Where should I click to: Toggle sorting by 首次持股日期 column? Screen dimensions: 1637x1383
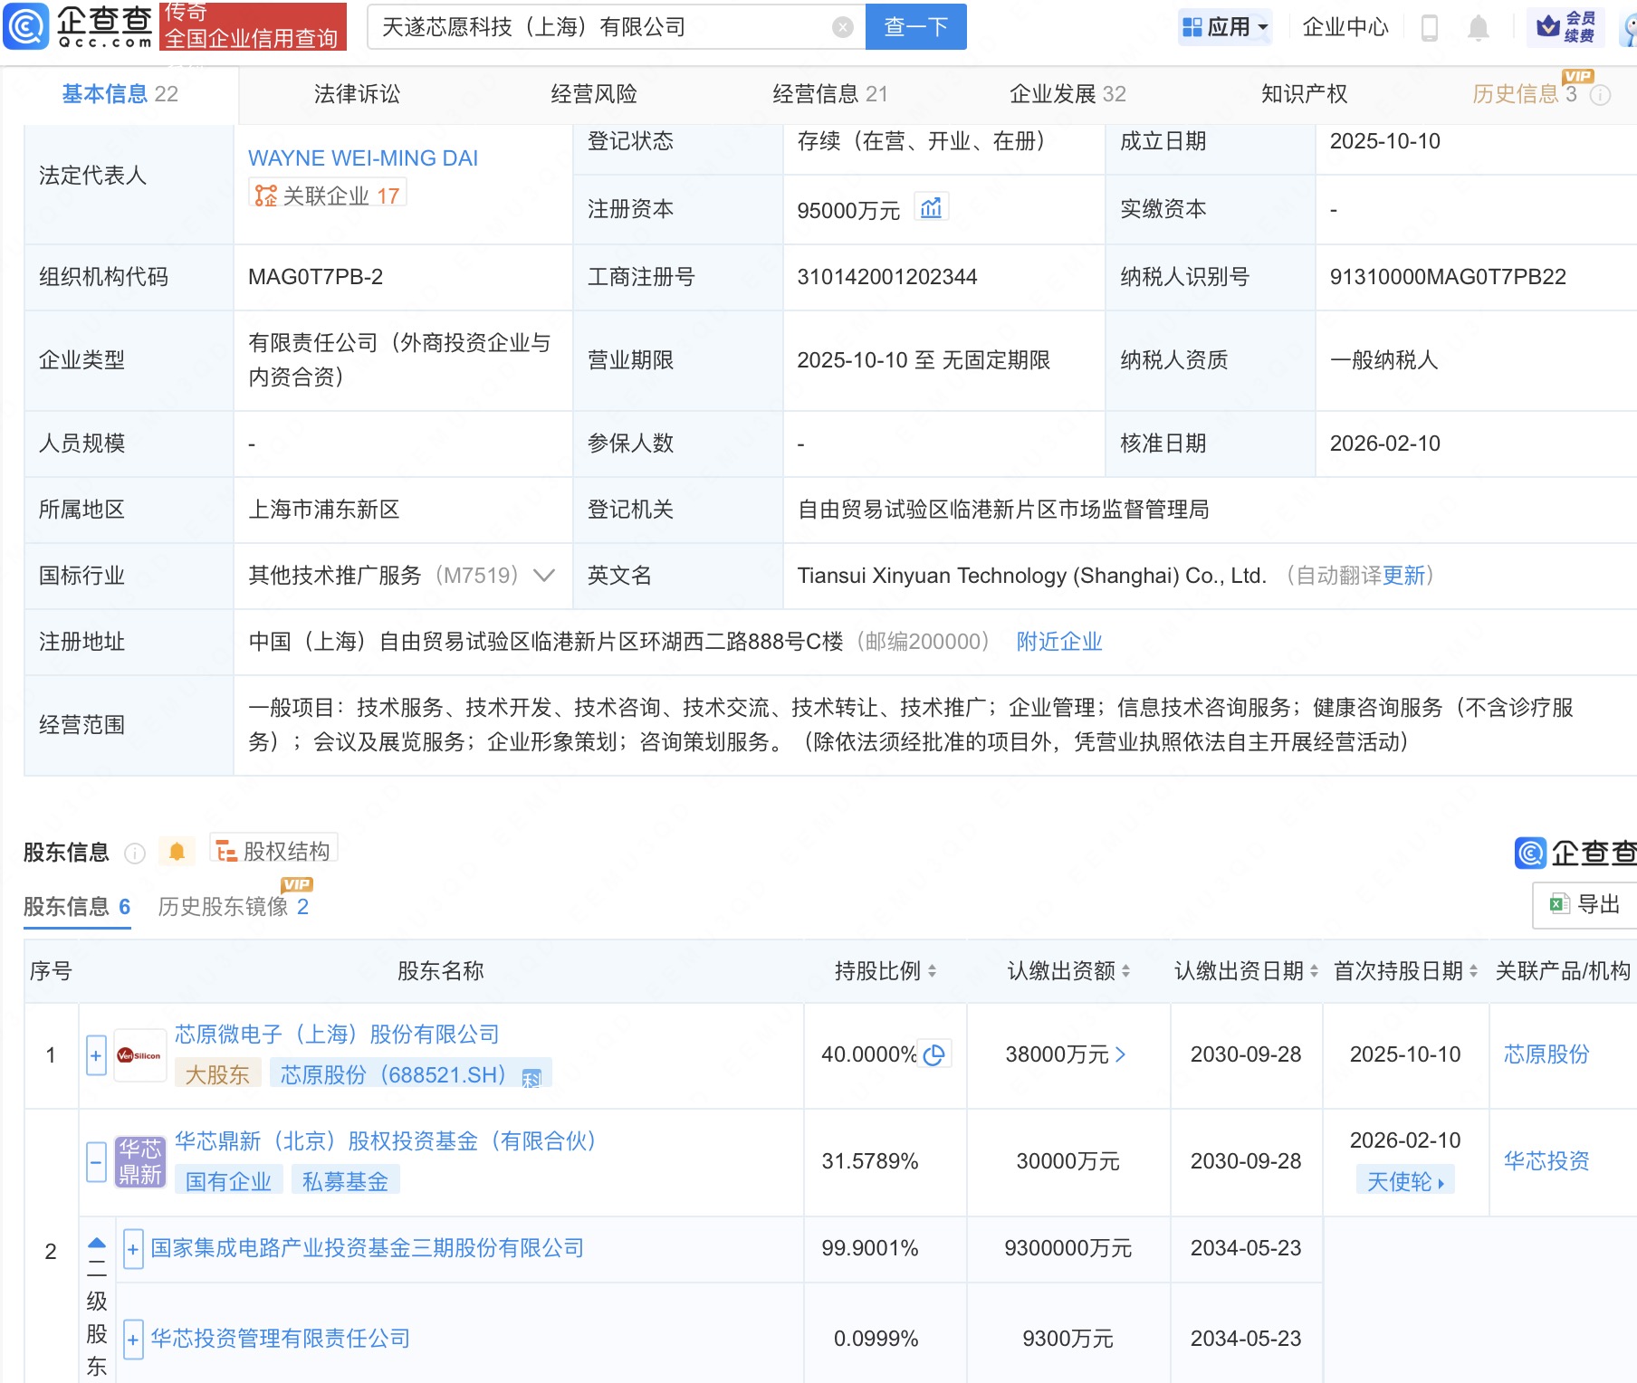click(1474, 971)
